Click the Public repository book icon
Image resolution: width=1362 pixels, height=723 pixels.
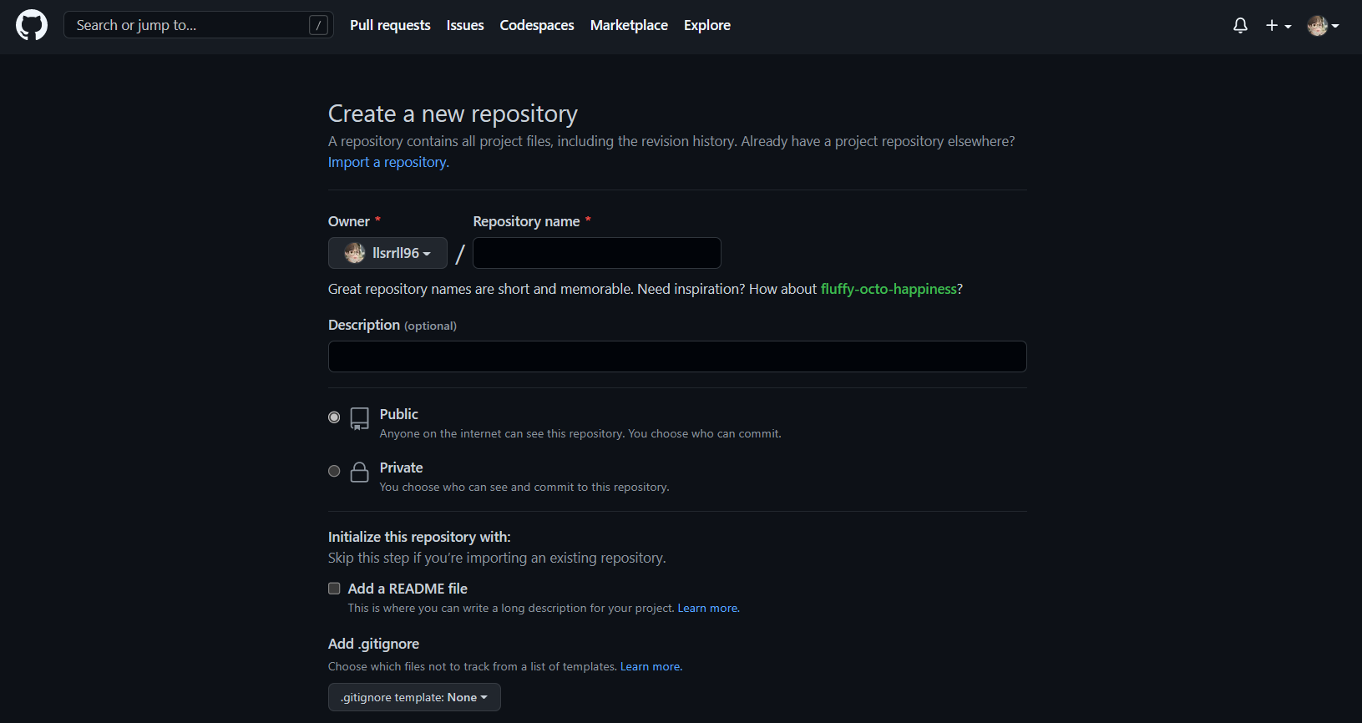click(360, 418)
